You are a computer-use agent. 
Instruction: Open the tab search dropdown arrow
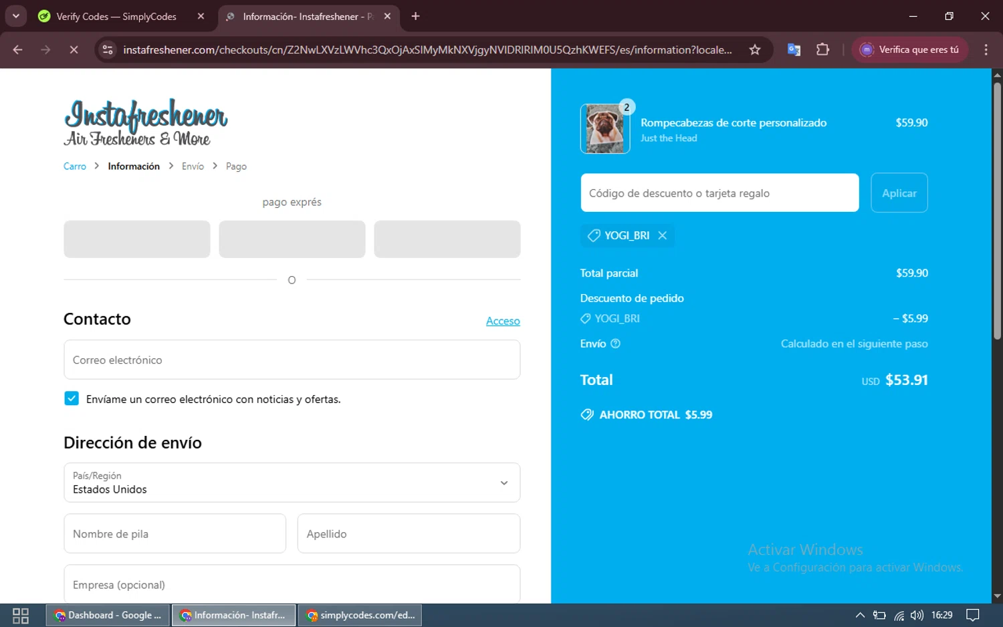tap(16, 16)
